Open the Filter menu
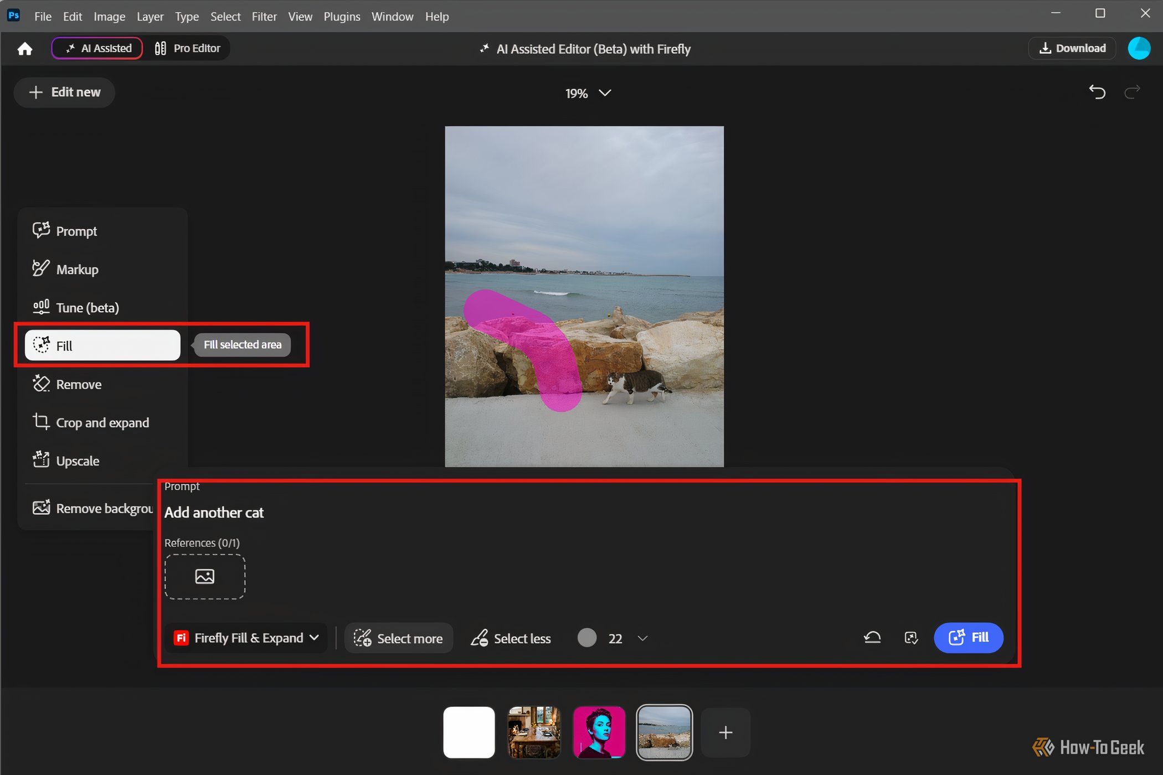This screenshot has width=1163, height=775. (264, 17)
